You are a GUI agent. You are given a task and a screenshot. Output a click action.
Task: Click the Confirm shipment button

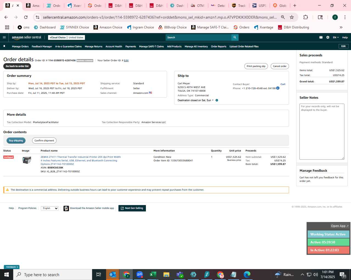44,141
